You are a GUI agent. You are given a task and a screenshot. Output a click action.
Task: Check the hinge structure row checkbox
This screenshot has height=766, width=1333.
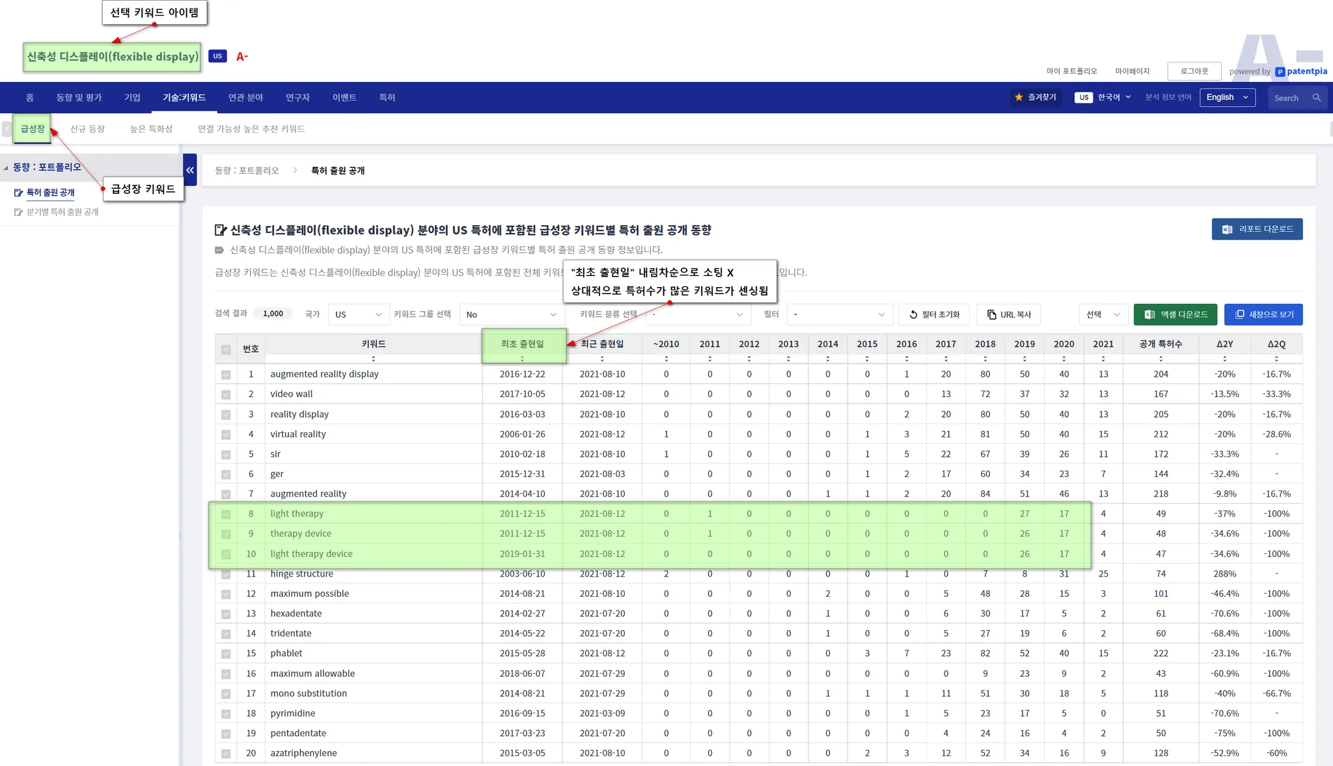(226, 575)
